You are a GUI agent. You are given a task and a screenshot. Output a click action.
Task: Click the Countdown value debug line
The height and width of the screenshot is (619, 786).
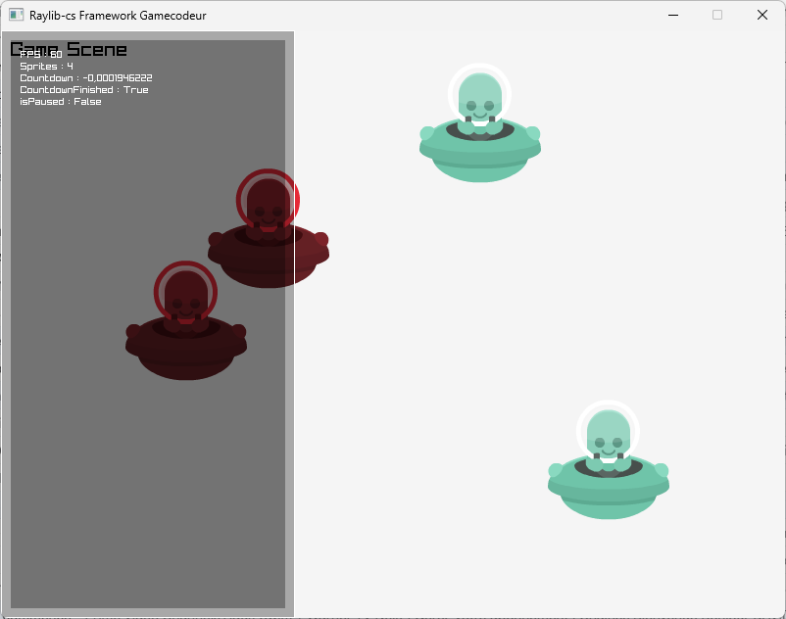pos(85,78)
